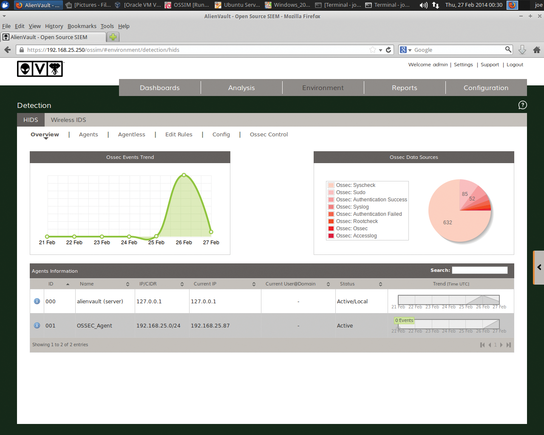Click info icon for agent 000
Screen dimensions: 544x435
coord(37,301)
